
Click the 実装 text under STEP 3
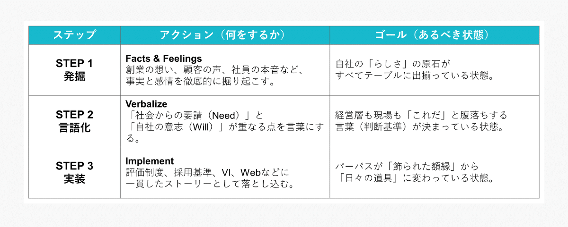point(74,179)
